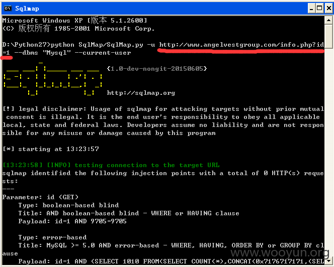Click the Sqlmap window title text
Viewport: 334px width, 267px height.
click(x=27, y=9)
